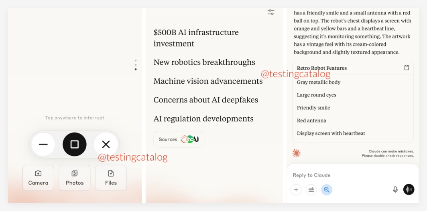This screenshot has width=427, height=211.
Task: Select "AI regulation developments" item
Action: coord(203,119)
